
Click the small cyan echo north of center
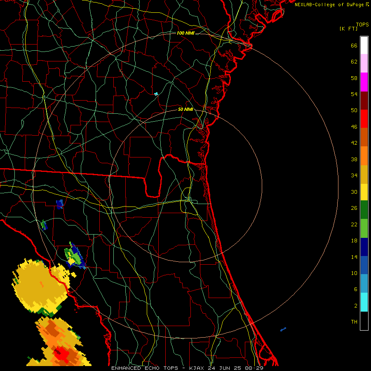[x=156, y=94]
